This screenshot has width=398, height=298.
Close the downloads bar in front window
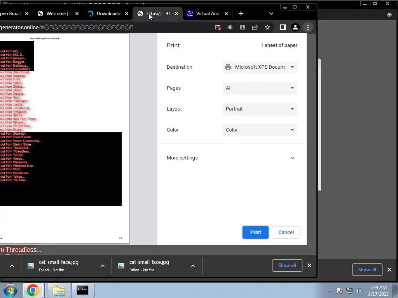[x=309, y=265]
